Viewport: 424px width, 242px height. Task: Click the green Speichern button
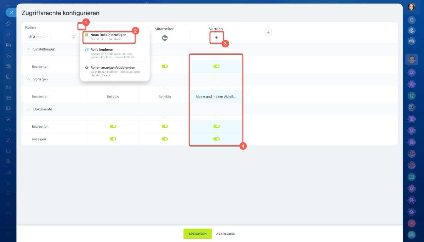click(x=198, y=234)
